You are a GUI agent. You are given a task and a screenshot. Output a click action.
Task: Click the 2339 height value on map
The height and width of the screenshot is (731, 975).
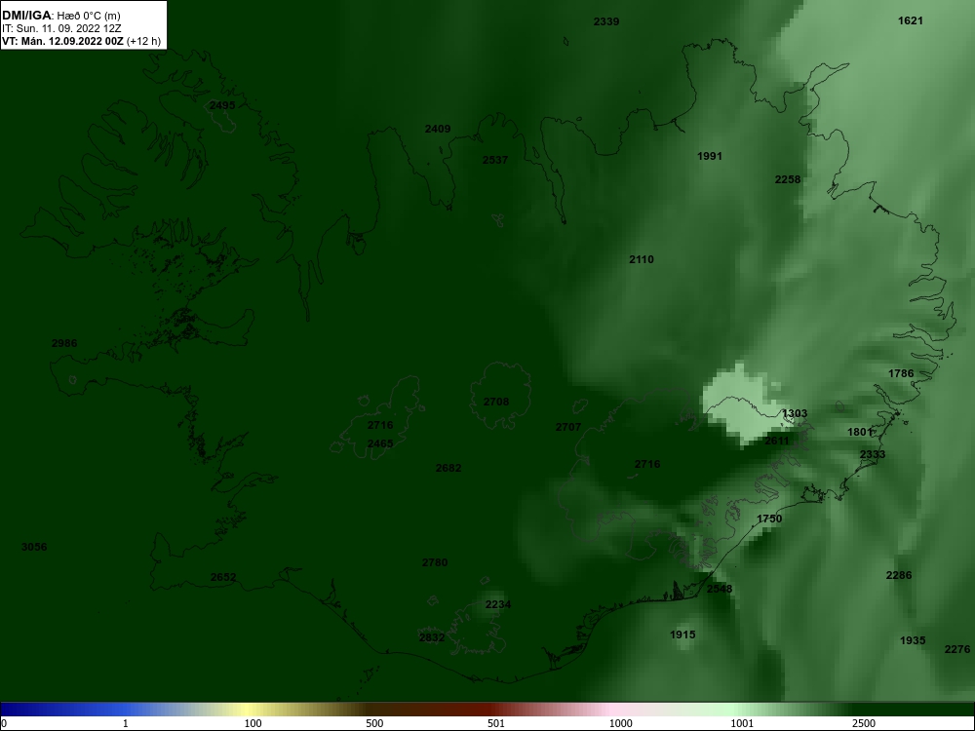[x=606, y=21]
